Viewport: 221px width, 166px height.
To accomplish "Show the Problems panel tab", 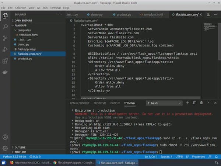I will [100, 103].
